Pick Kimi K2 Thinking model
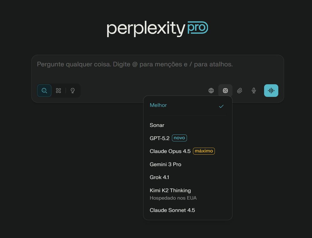The height and width of the screenshot is (238, 312). tap(170, 190)
